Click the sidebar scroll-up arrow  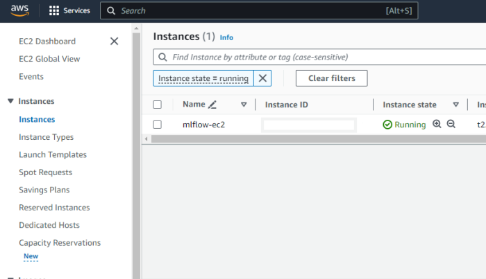coord(136,28)
